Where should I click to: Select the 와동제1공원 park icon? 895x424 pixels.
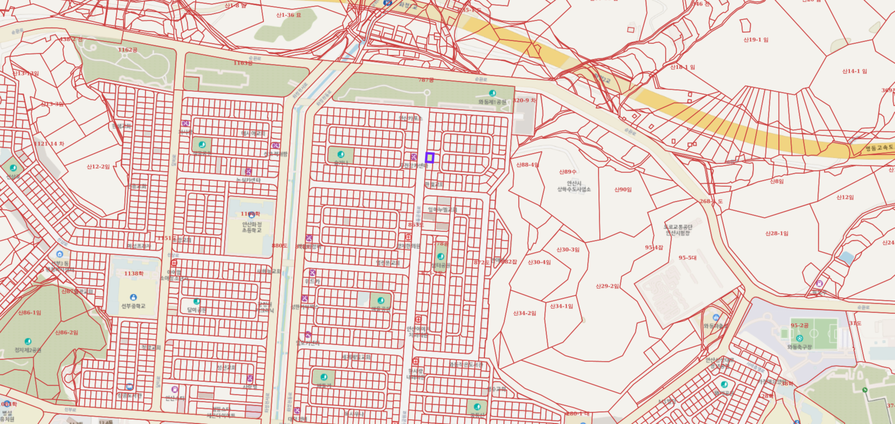tap(492, 93)
